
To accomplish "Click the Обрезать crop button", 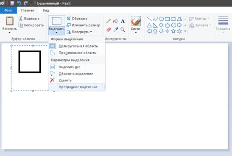I will point(77,19).
